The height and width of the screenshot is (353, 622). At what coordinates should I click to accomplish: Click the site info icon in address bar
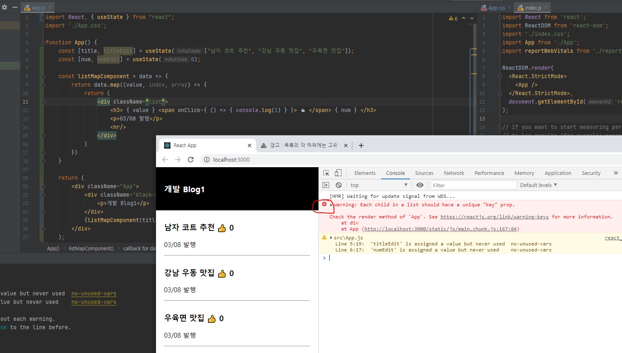coord(207,160)
